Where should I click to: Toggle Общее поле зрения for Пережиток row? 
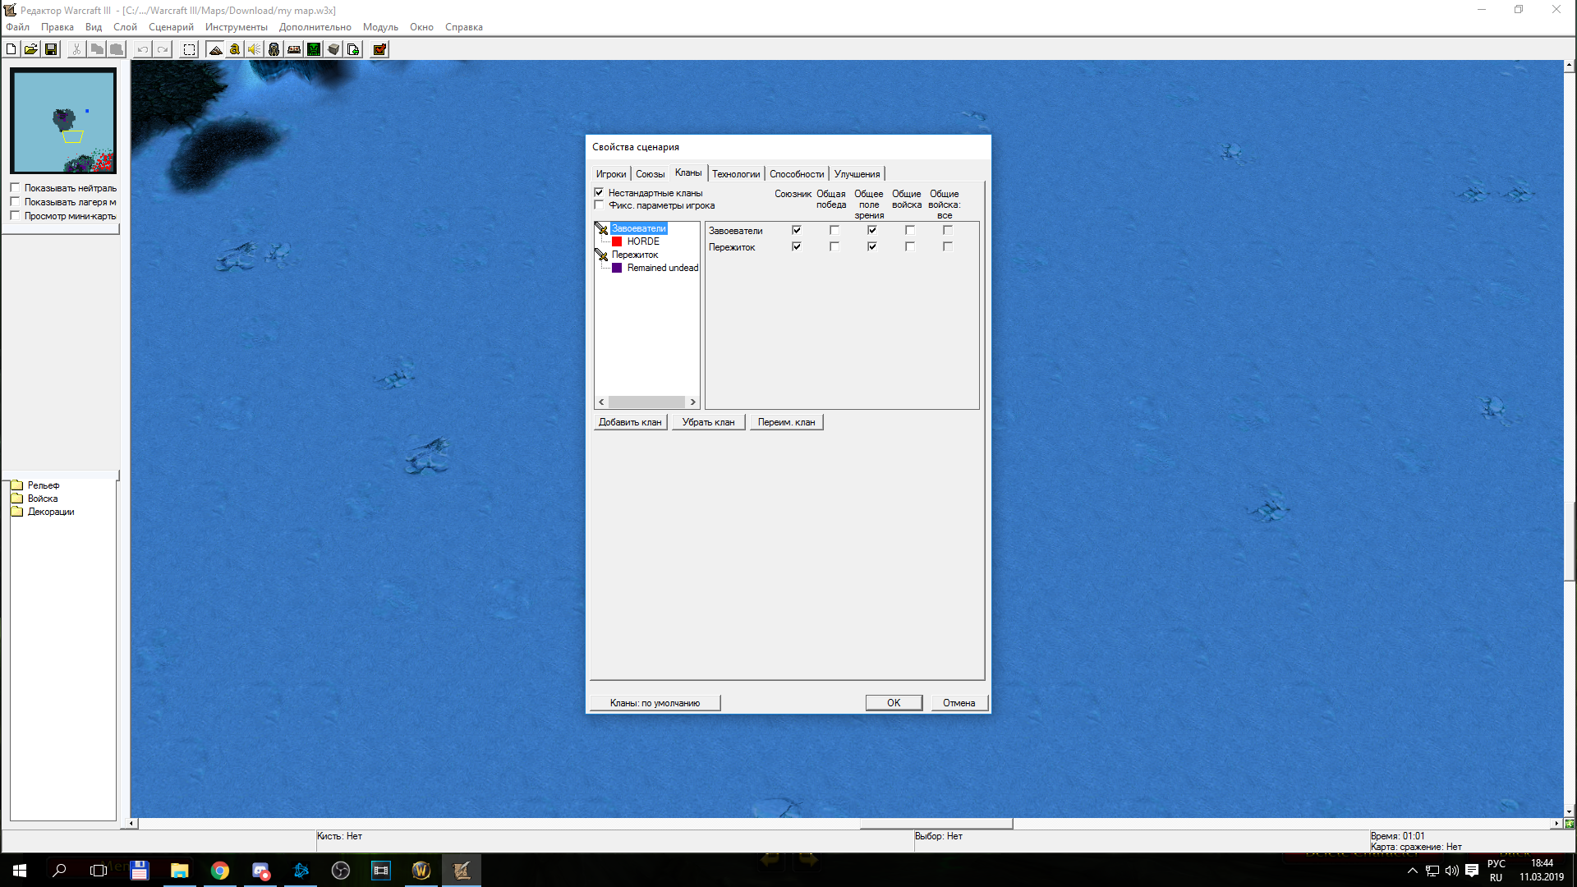[871, 246]
